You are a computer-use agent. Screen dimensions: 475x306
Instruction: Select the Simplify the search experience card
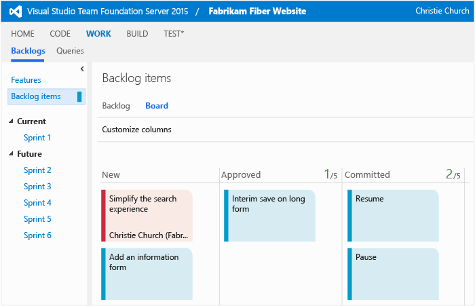[x=147, y=215]
